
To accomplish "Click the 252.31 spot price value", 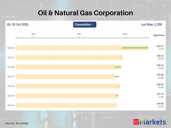I will click(x=160, y=46).
